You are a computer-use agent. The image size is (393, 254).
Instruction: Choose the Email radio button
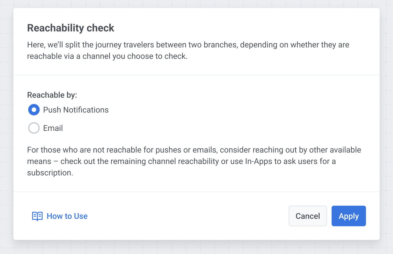pos(34,128)
